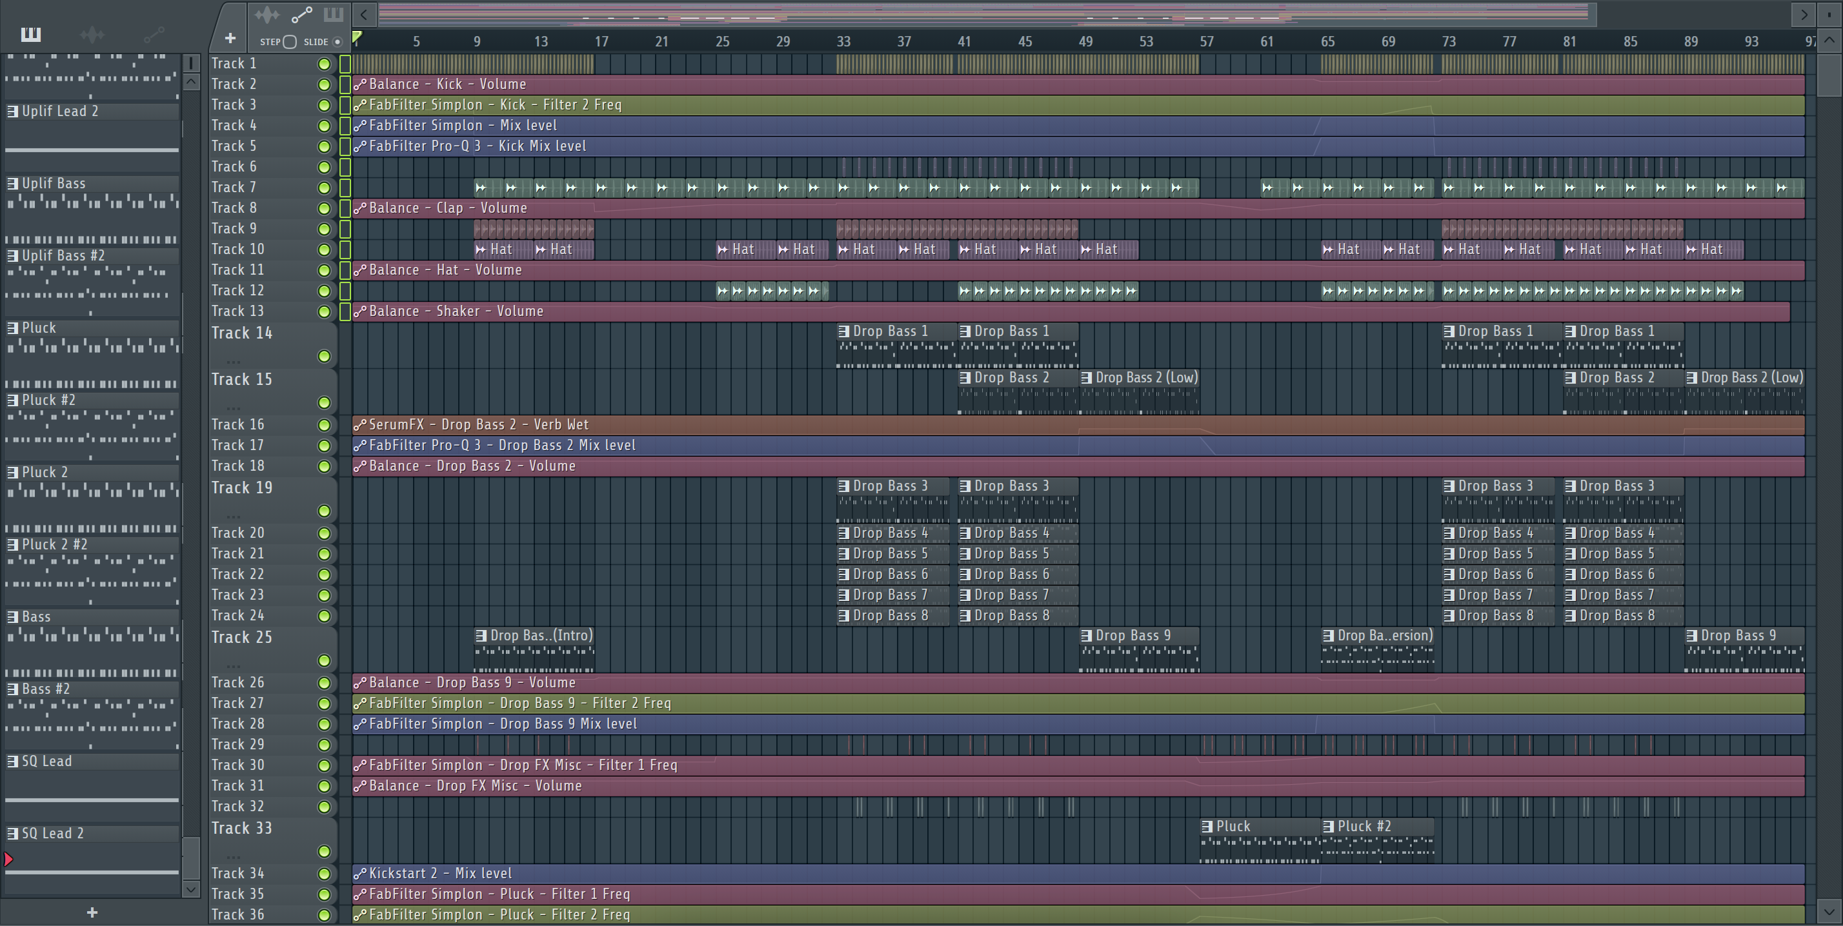Select audio clip focus waveform icon
The width and height of the screenshot is (1843, 926).
[x=268, y=14]
